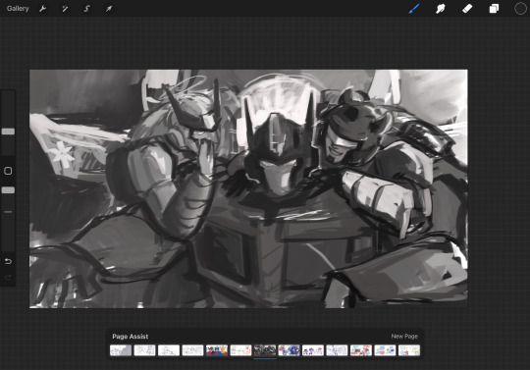530x370 pixels.
Task: Open the last page thumbnail in Page Assist
Action: pyautogui.click(x=409, y=350)
